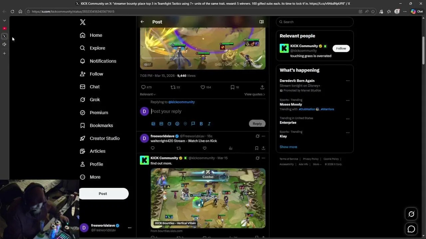Screen dimensions: 426x239
Task: Repost the main post with 33 reposts
Action: tap(173, 87)
